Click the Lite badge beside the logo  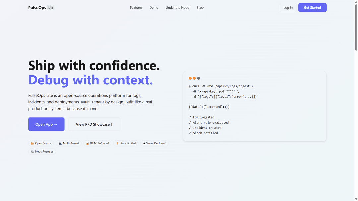click(x=51, y=8)
